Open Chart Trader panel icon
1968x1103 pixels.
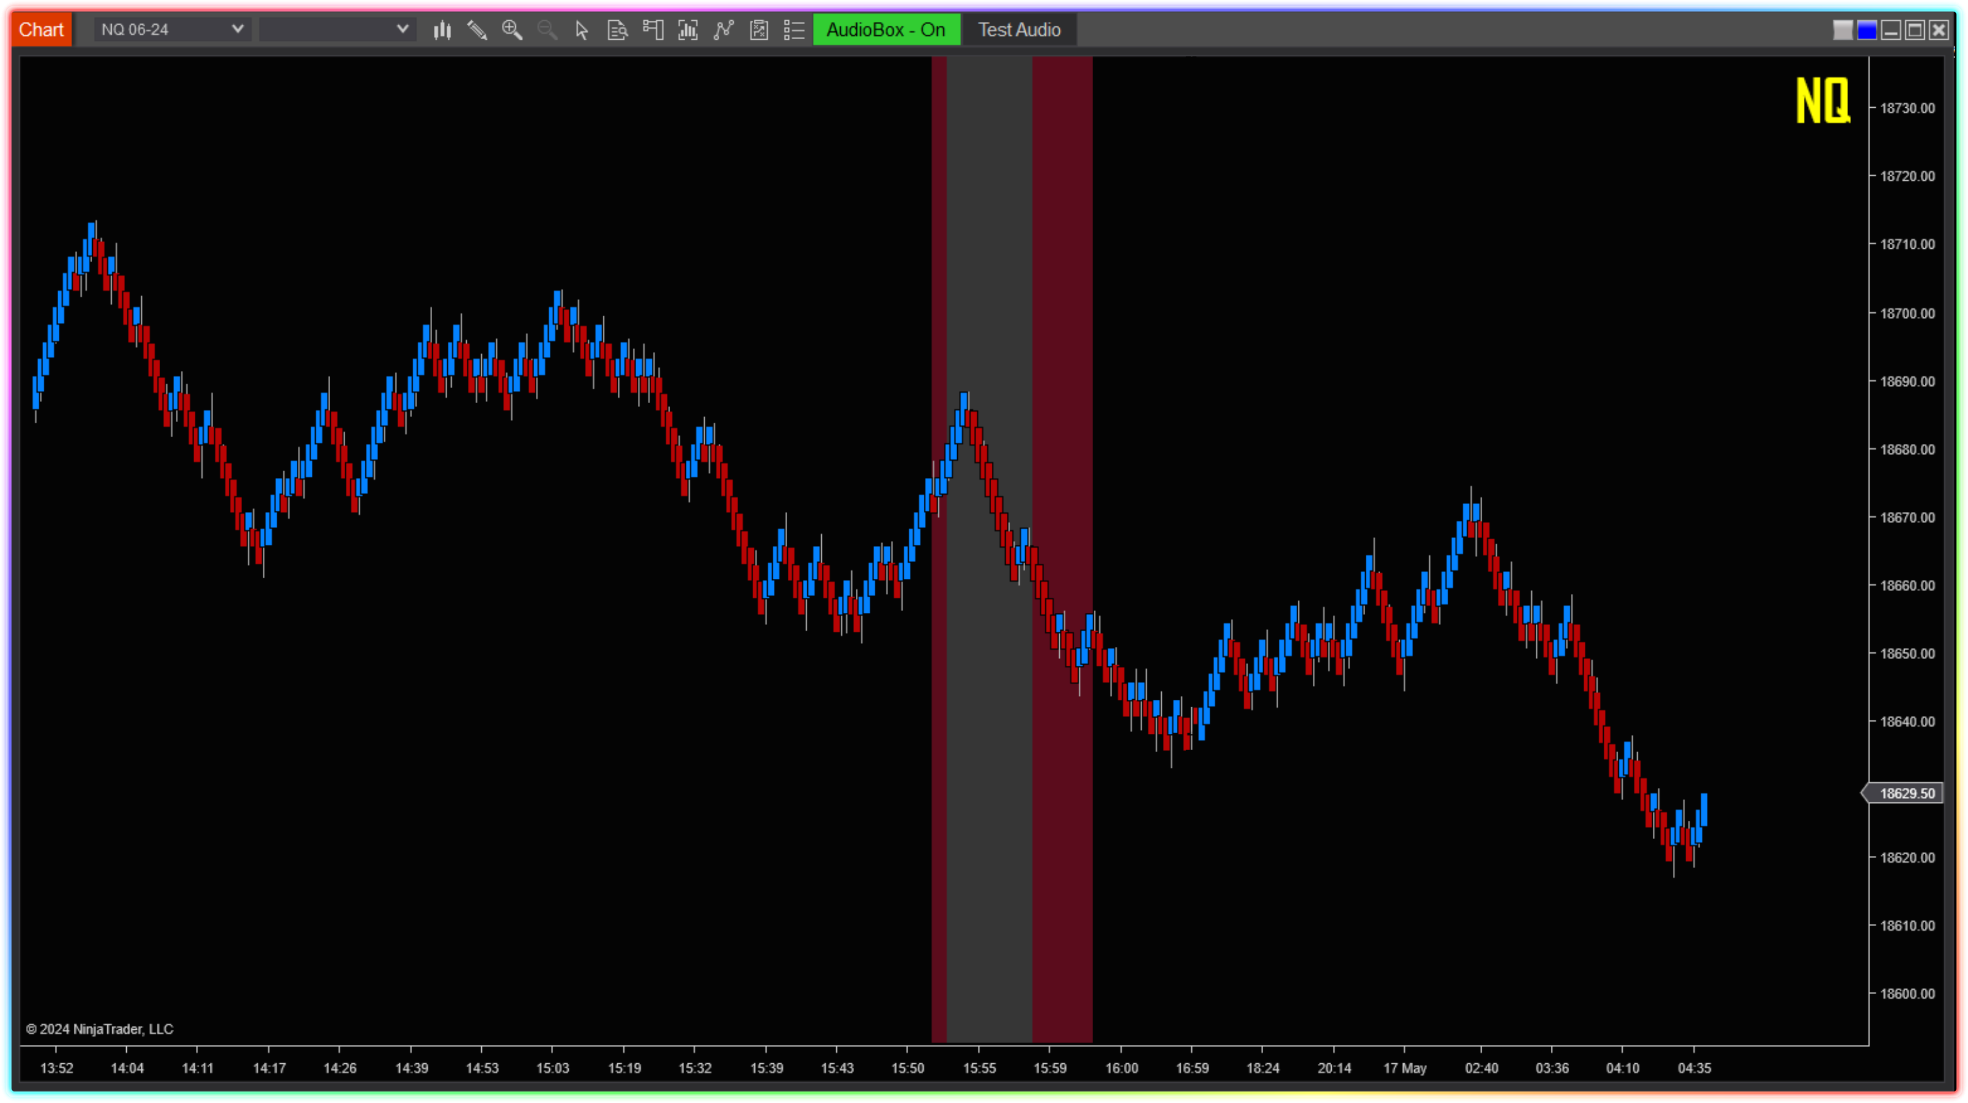click(x=653, y=30)
